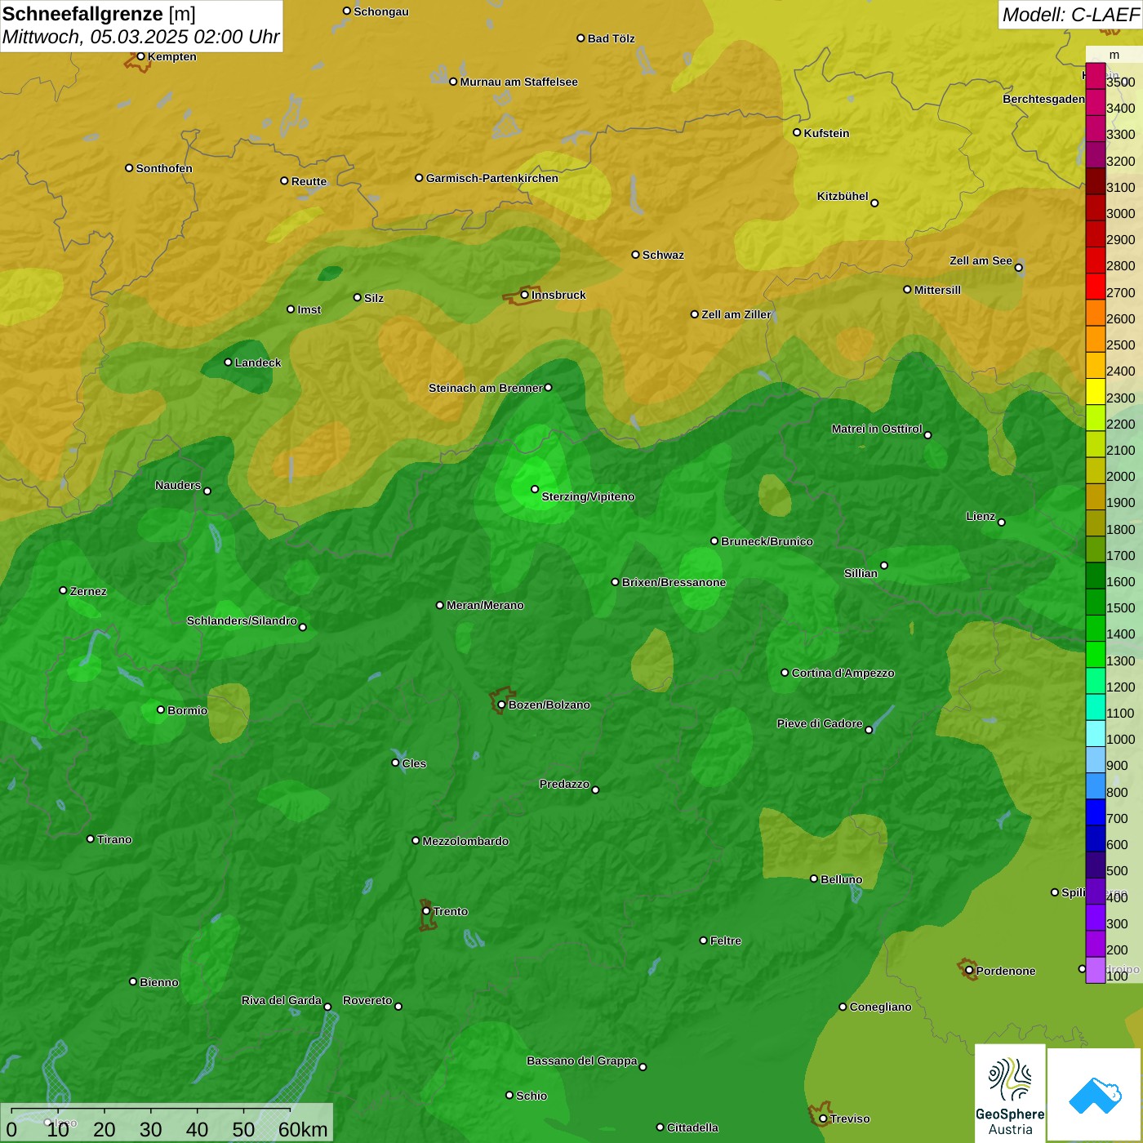Click the Zell am Ziller label
Screen dimensions: 1143x1143
(736, 314)
